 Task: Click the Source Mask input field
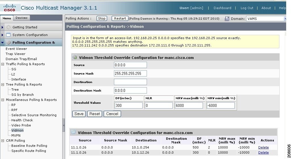pos(130,73)
